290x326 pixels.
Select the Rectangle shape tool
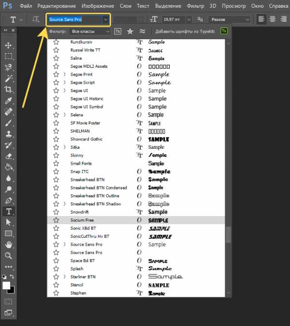coord(8,233)
